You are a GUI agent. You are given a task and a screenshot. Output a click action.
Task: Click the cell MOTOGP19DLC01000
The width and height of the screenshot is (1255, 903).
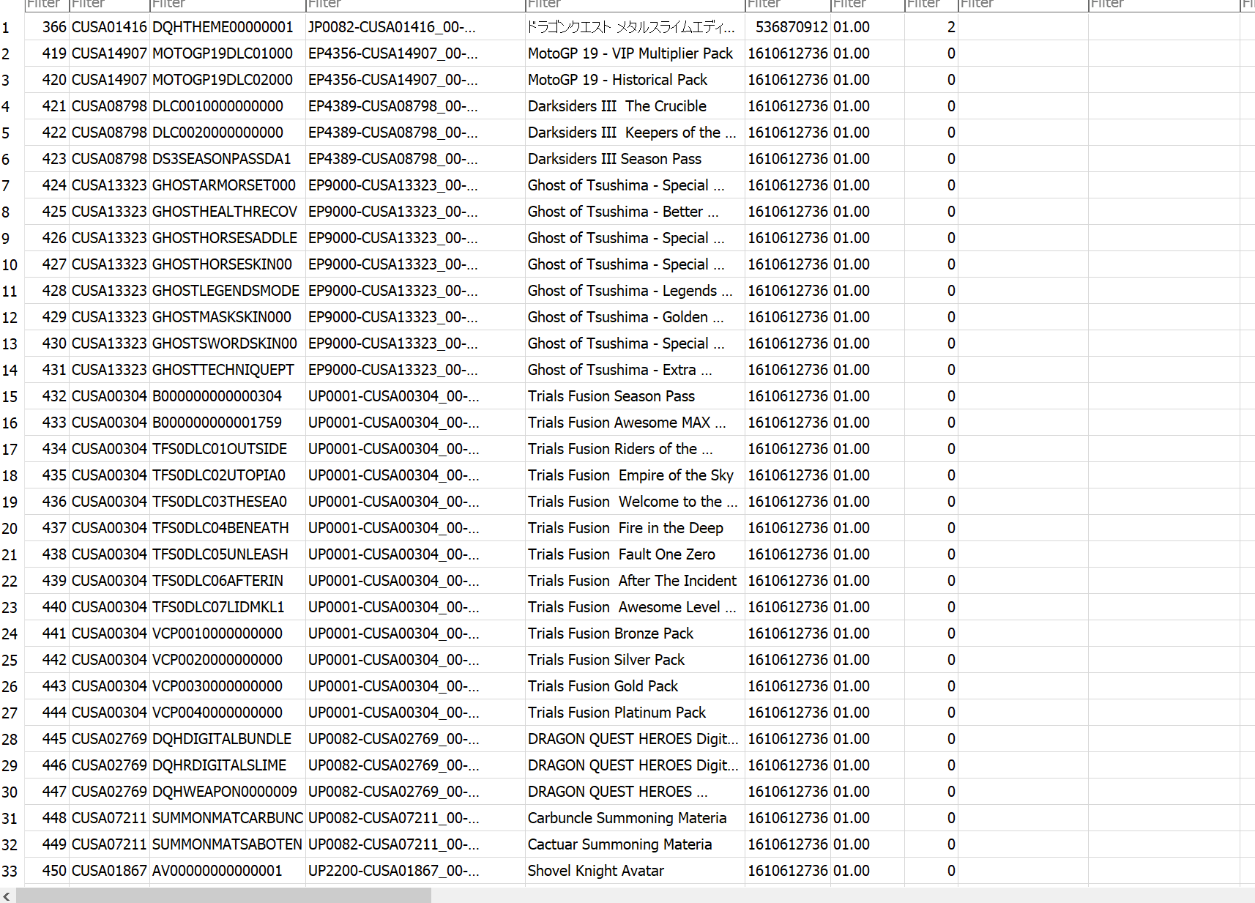[x=228, y=53]
